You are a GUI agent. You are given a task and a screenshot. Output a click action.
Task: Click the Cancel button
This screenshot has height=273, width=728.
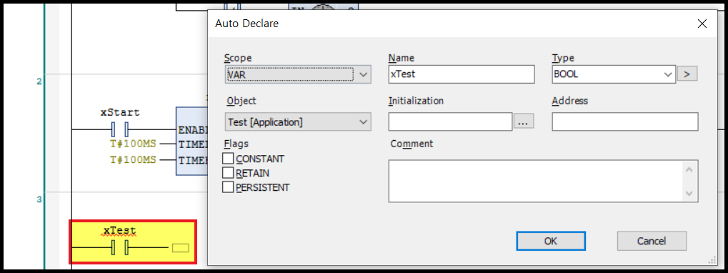(652, 241)
